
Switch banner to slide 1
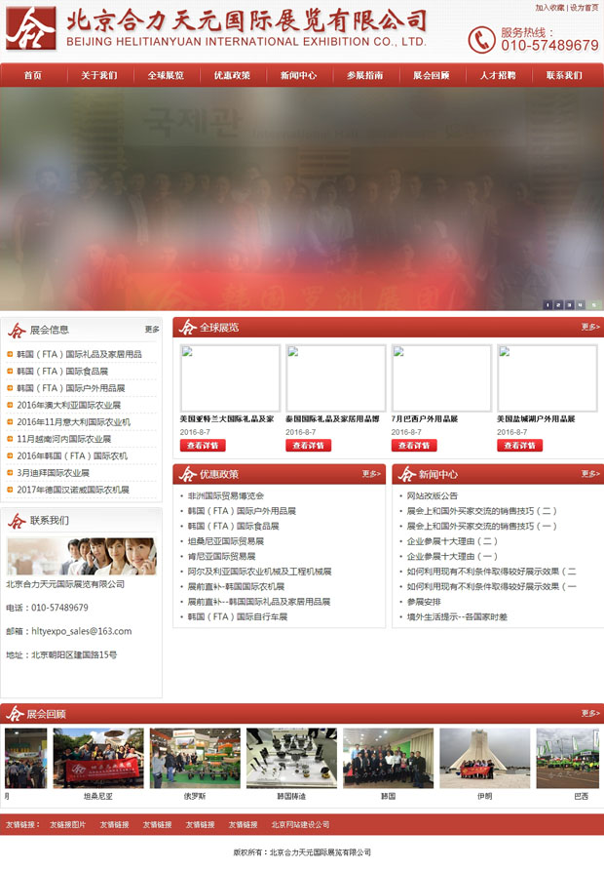click(x=547, y=305)
